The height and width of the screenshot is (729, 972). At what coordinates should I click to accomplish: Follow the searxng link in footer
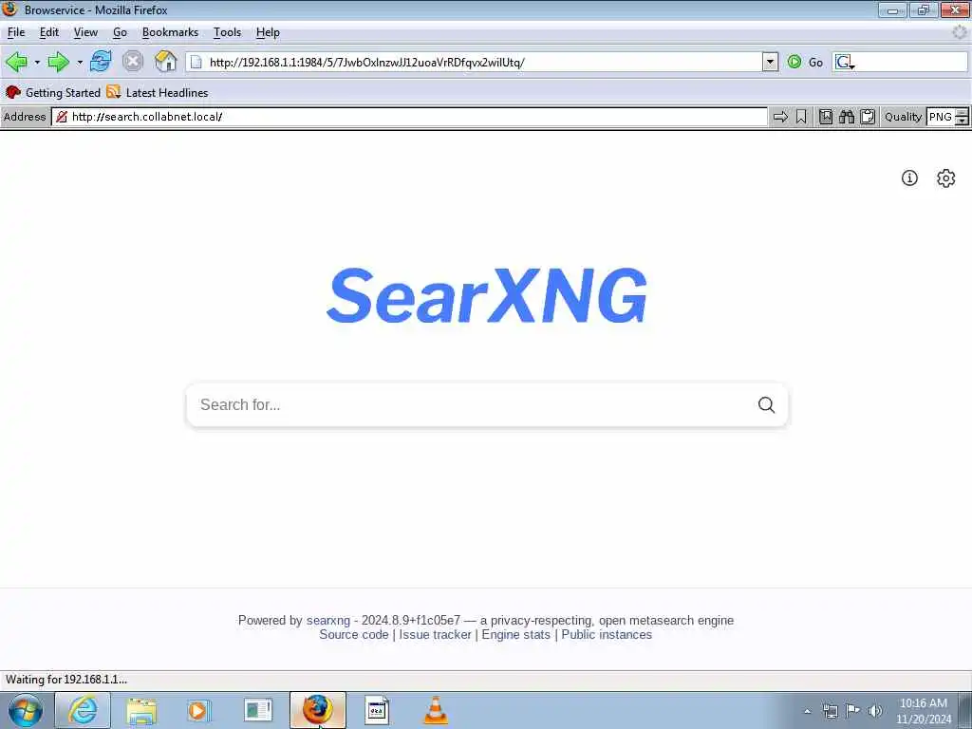coord(327,621)
